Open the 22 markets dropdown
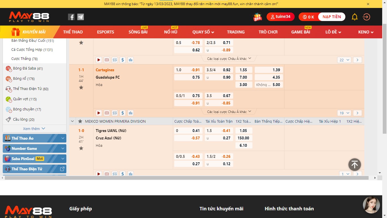This screenshot has height=218, width=387. 344,60
